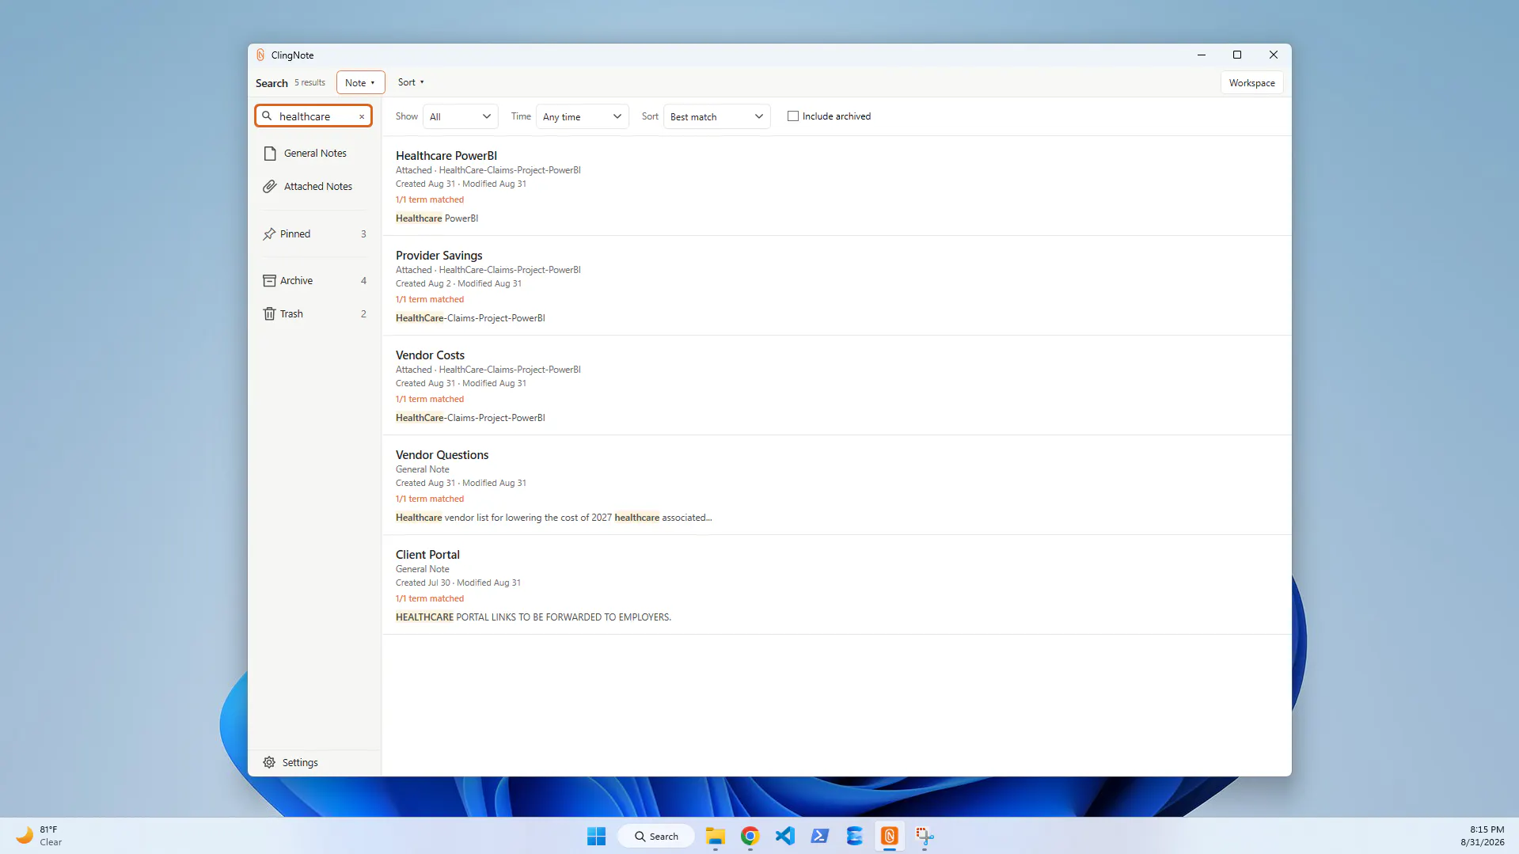Launch Google Chrome from the taskbar
The width and height of the screenshot is (1519, 854).
tap(750, 837)
